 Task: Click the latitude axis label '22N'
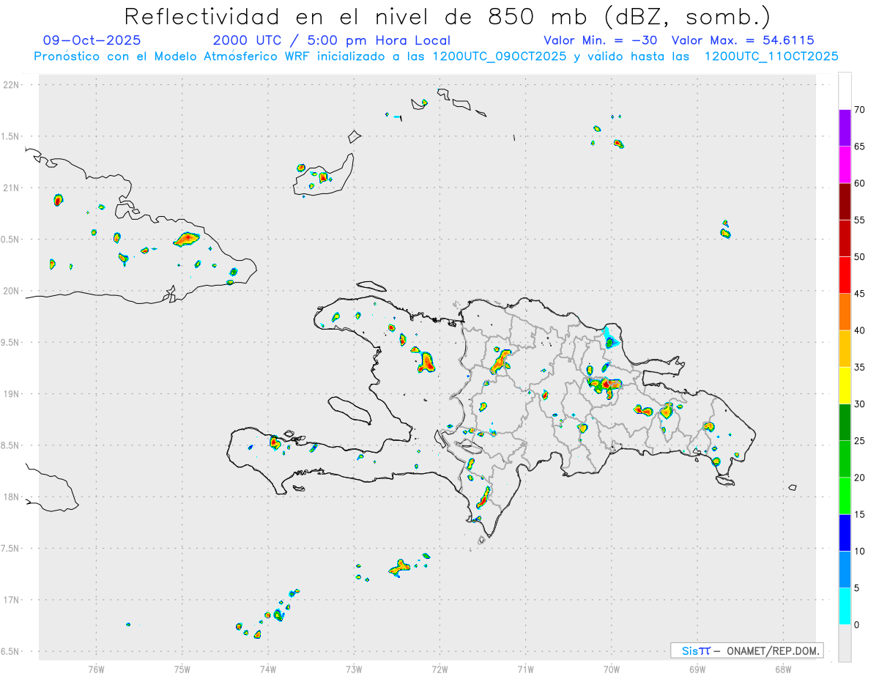point(12,85)
